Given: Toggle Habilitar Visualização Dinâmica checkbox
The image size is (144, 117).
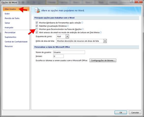Looking at the screenshot, I should coord(37,26).
